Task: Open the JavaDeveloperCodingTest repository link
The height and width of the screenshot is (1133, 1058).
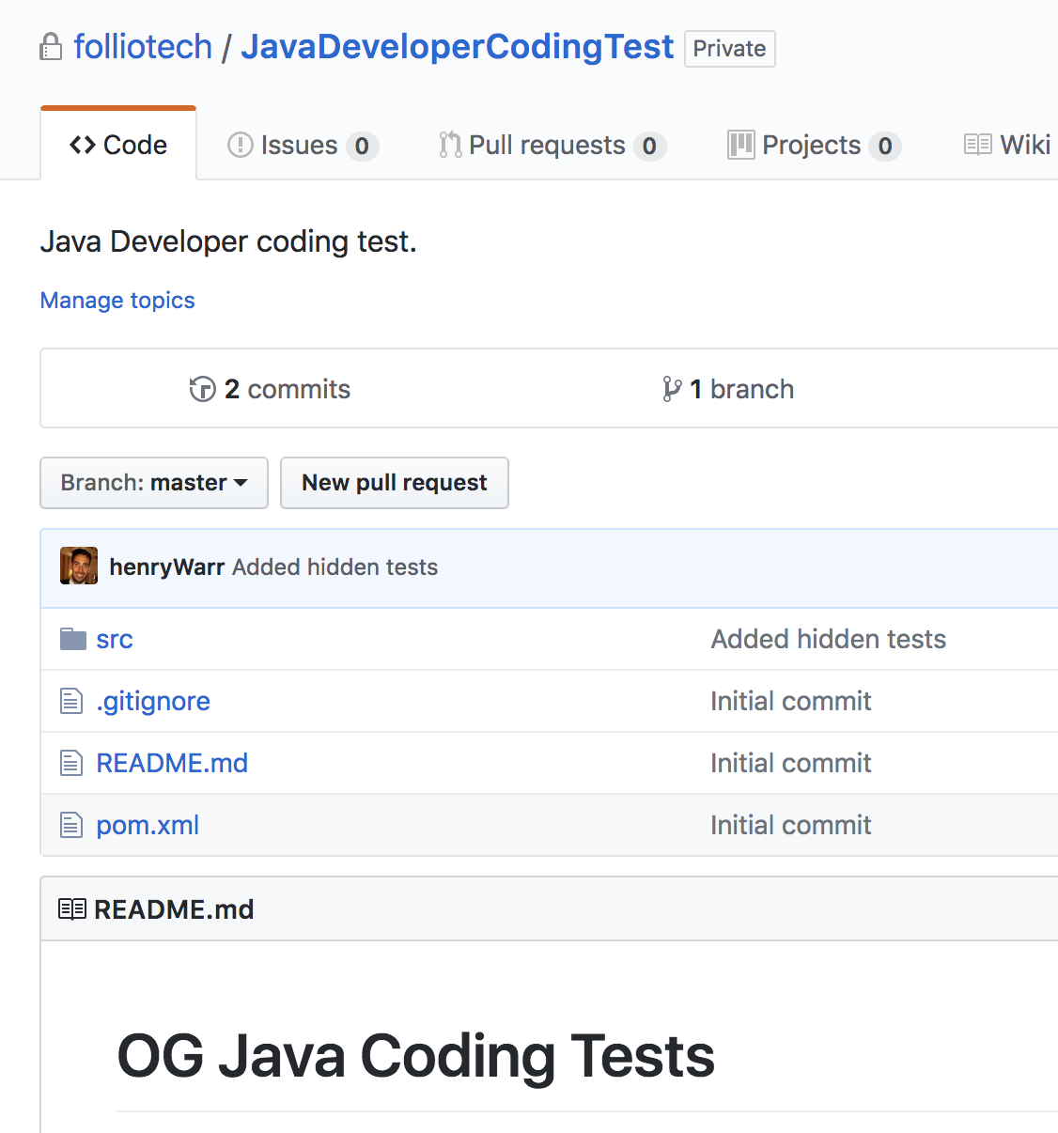Action: pyautogui.click(x=457, y=46)
